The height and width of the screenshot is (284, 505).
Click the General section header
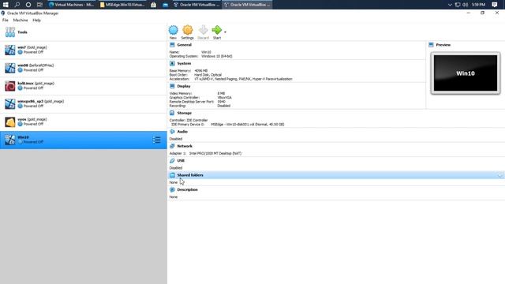(x=184, y=45)
